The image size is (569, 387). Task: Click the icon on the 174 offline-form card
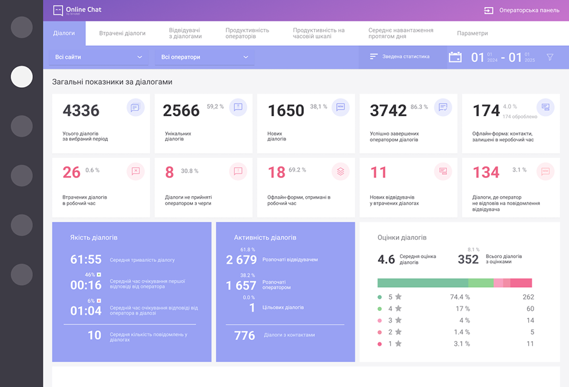coord(545,107)
